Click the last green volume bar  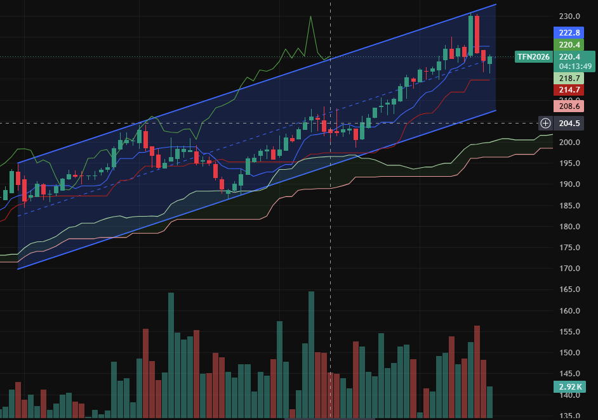point(489,402)
